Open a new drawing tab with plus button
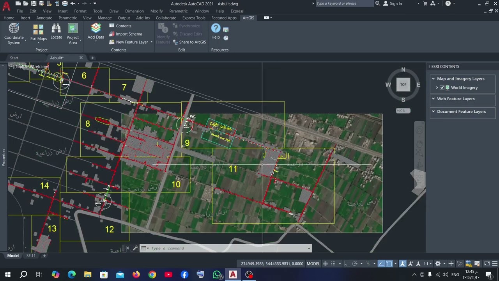 92,58
